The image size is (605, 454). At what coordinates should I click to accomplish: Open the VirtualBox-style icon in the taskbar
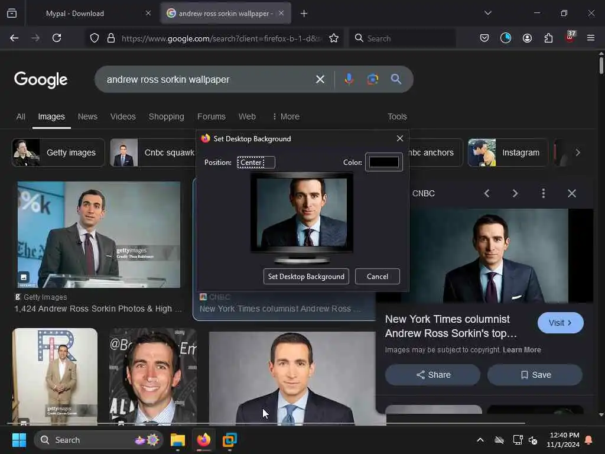point(230,440)
